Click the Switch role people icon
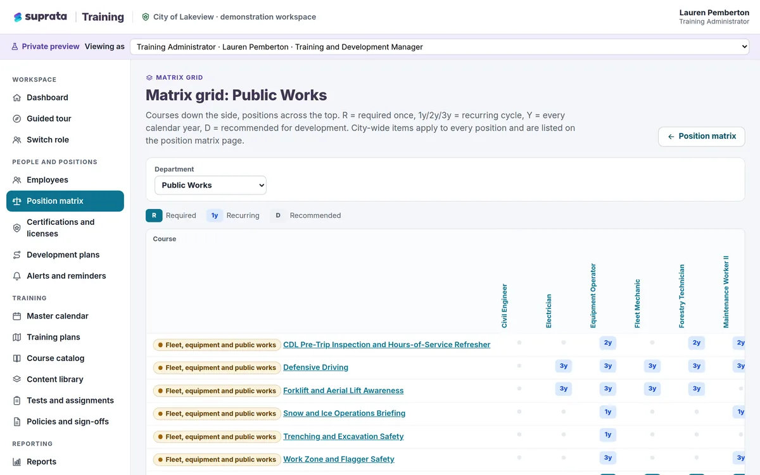Screen dimensions: 760x475 (17, 140)
